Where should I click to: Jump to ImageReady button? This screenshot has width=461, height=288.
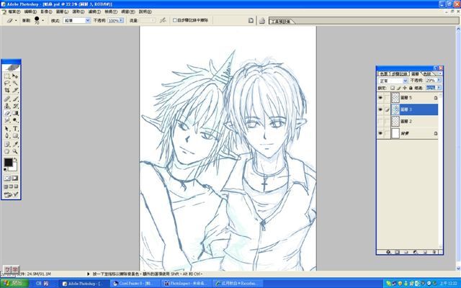pyautogui.click(x=11, y=194)
